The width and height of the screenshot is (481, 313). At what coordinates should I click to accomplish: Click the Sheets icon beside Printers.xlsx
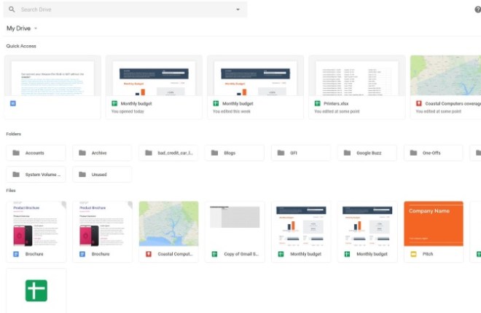pos(318,103)
